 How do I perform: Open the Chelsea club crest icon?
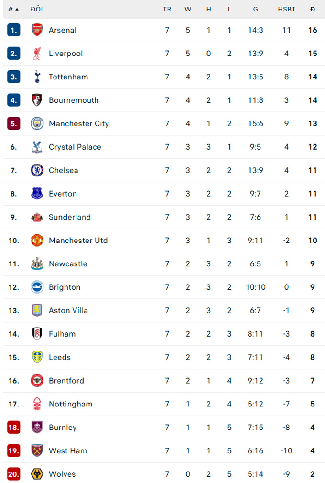pyautogui.click(x=37, y=170)
